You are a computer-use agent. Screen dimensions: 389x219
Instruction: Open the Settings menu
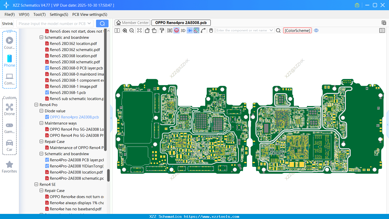59,15
